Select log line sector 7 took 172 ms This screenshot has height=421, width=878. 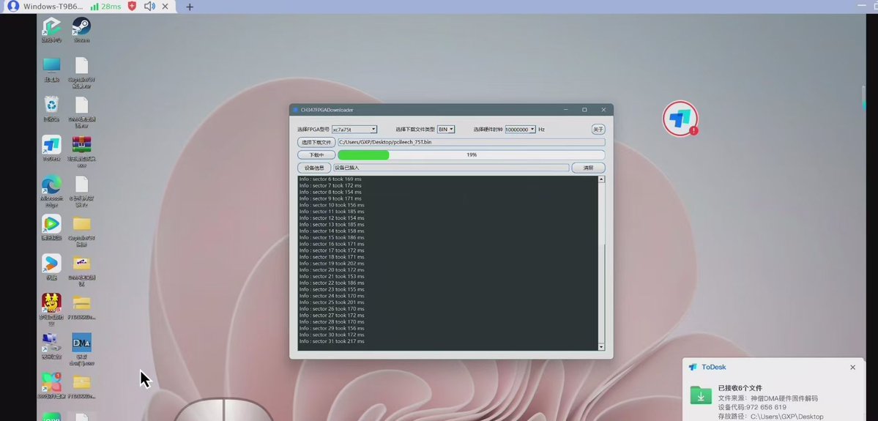[x=330, y=185]
